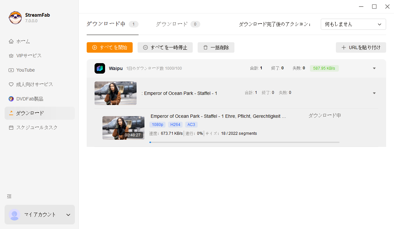
Task: Collapse the sidebar with the bottom-left icon
Action: click(9, 196)
